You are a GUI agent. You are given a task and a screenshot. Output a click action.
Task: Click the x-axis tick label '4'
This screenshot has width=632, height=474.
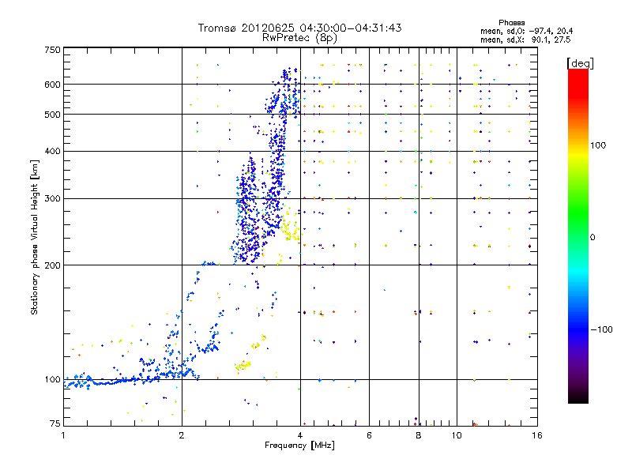click(x=300, y=435)
